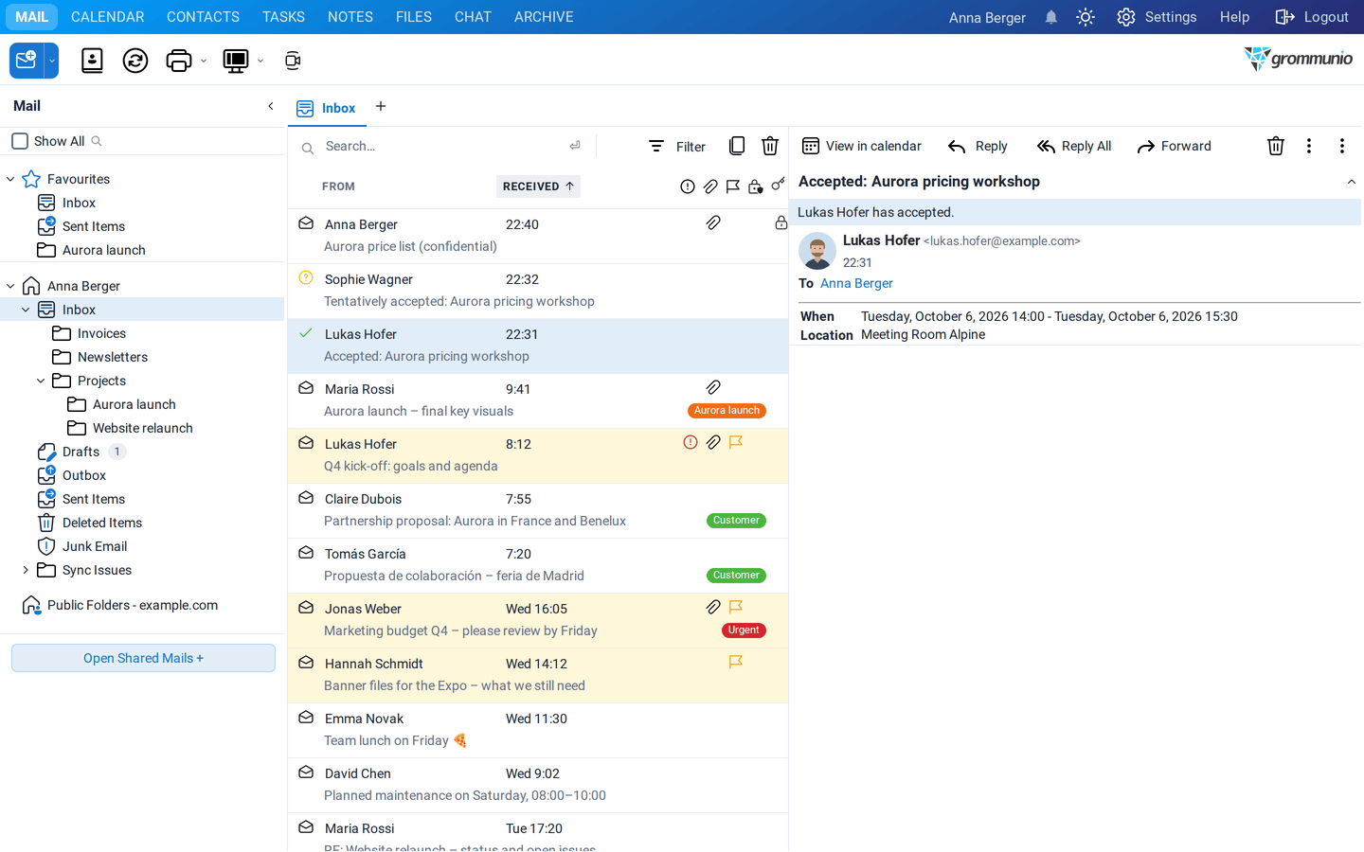The image size is (1364, 852).
Task: Collapse the message header chevron
Action: point(1351,182)
